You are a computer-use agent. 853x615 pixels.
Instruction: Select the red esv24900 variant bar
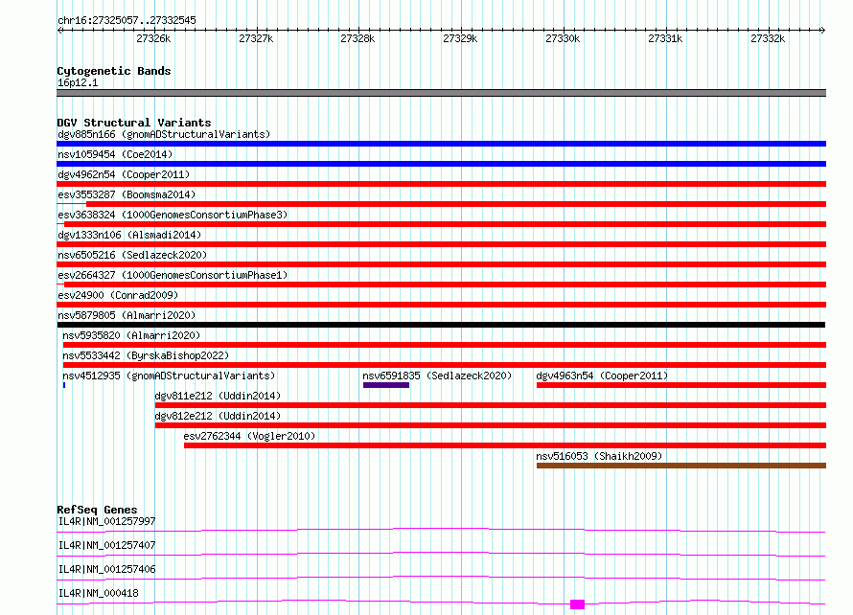click(x=441, y=305)
